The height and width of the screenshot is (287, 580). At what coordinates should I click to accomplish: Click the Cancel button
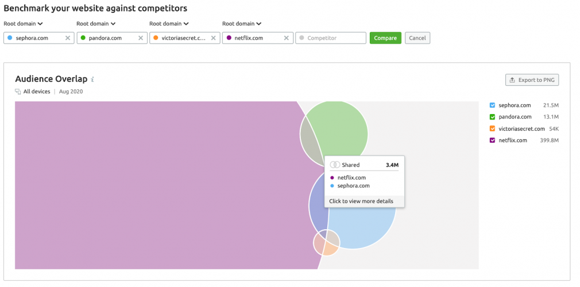pos(417,38)
